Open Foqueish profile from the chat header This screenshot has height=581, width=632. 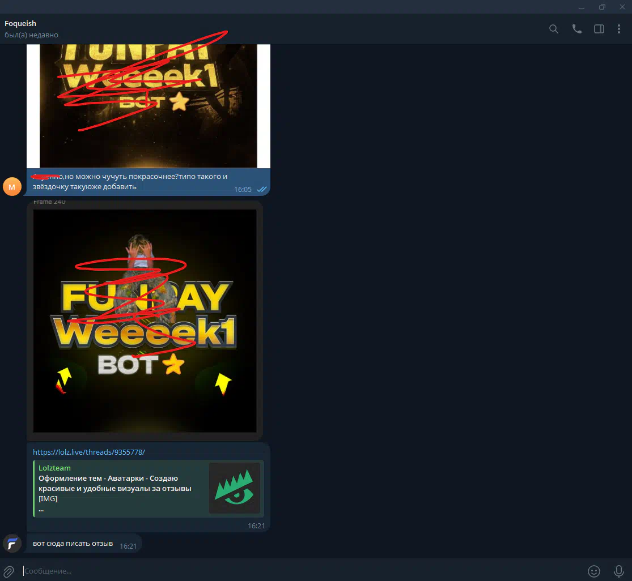(x=20, y=24)
